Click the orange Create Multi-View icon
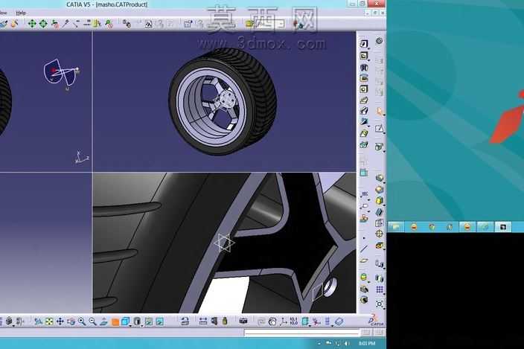Screen dimensions: 524x349 (115, 322)
